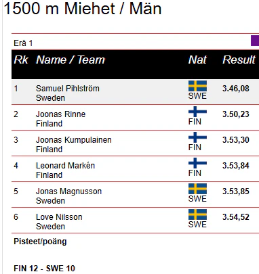Click the purple square next to Erä 1

coord(255,41)
